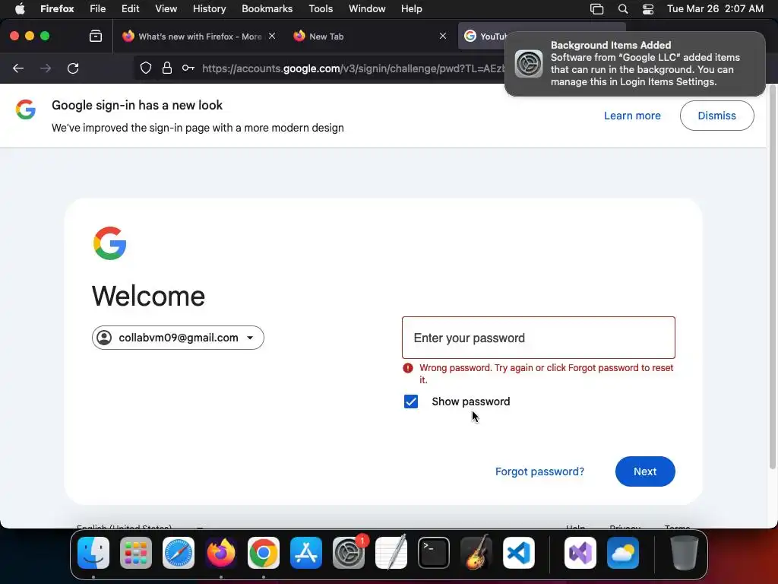Go back using the back arrow
The image size is (778, 584).
[18, 68]
